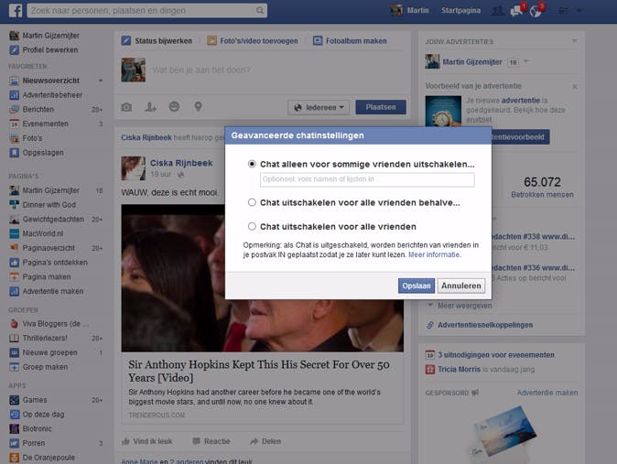The image size is (617, 464).
Task: Click the friend names input field
Action: click(x=366, y=180)
